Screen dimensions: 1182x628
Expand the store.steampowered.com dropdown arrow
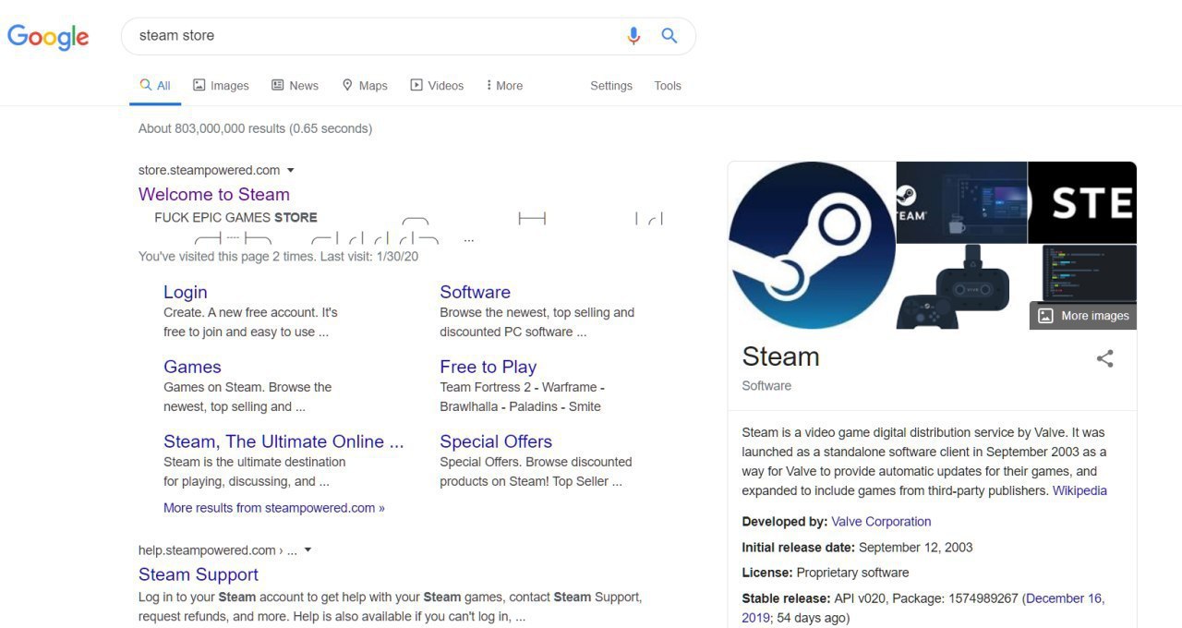coord(290,170)
